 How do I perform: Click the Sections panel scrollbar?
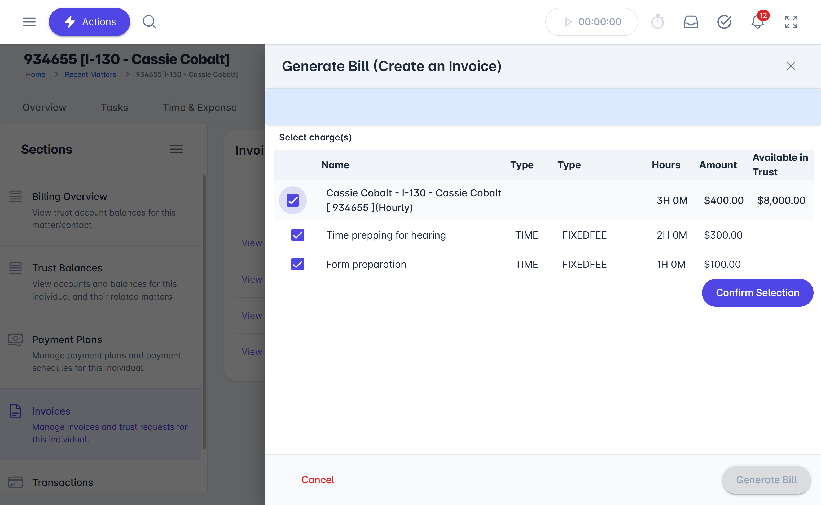204,312
